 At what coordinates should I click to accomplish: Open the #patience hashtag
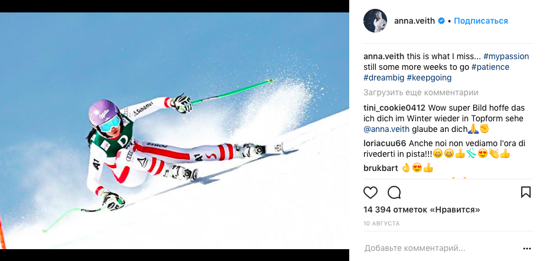click(x=490, y=67)
